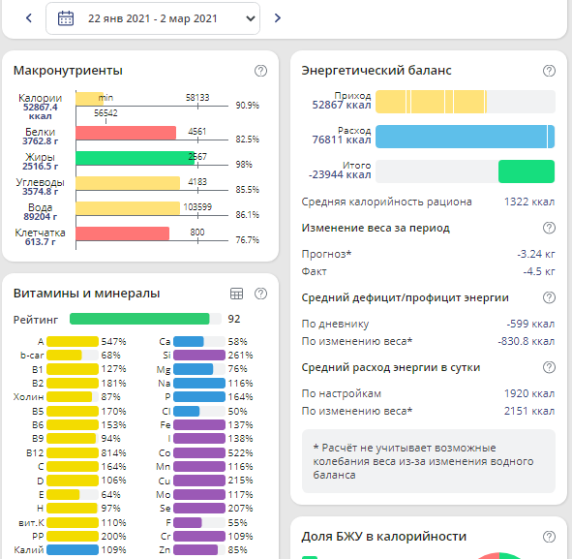
Task: Click the Углеводы yellow bar
Action: [128, 183]
